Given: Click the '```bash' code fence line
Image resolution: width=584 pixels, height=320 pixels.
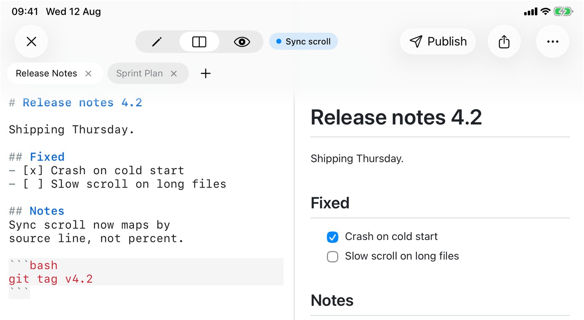Looking at the screenshot, I should pos(33,265).
